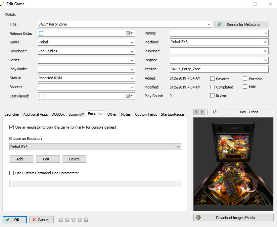Viewport: 277px width, 227px height.
Task: Uncheck Use an emulator to play this game
Action: [11, 127]
